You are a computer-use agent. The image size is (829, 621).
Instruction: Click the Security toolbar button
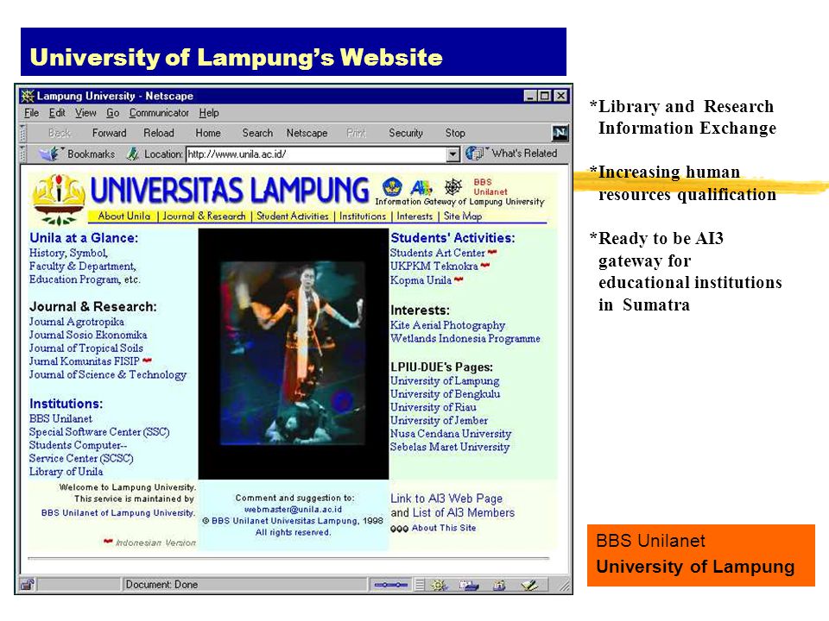point(406,133)
